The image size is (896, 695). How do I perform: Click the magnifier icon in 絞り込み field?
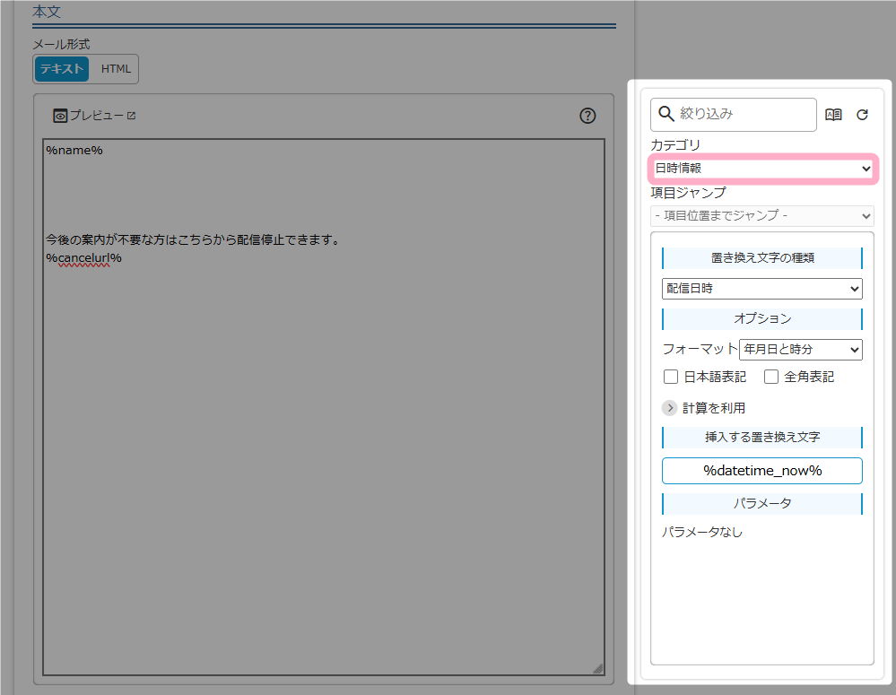(665, 114)
